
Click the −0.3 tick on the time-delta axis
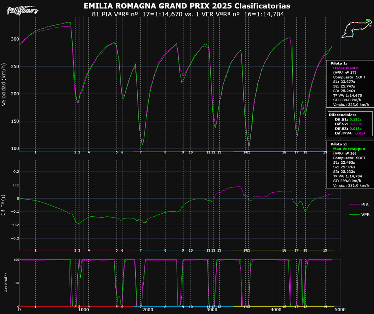click(15, 238)
